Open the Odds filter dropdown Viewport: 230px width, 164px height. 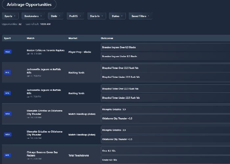point(56,16)
